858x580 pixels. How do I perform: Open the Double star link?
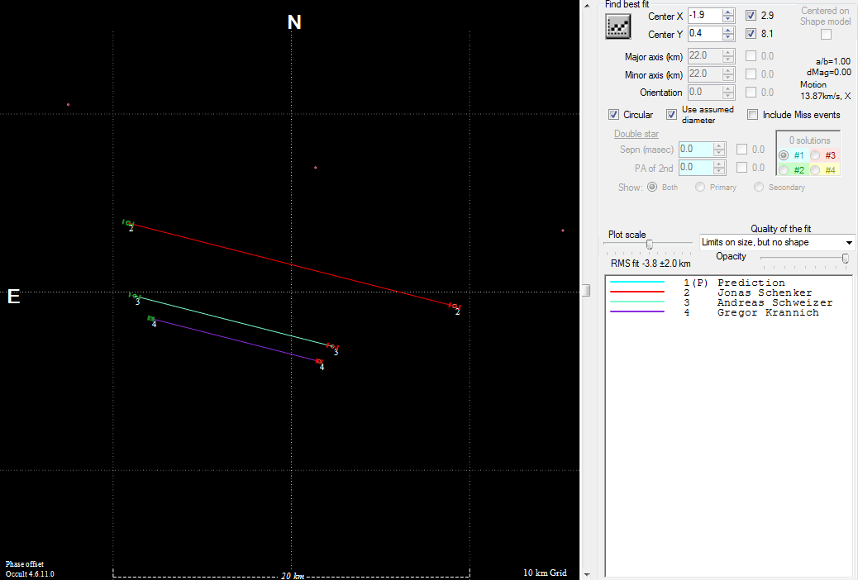tap(636, 134)
